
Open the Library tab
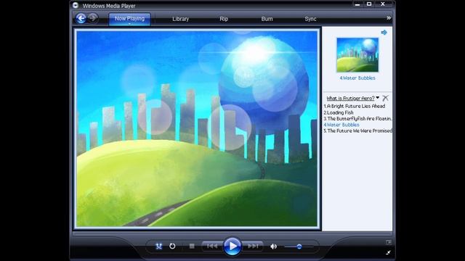point(181,19)
